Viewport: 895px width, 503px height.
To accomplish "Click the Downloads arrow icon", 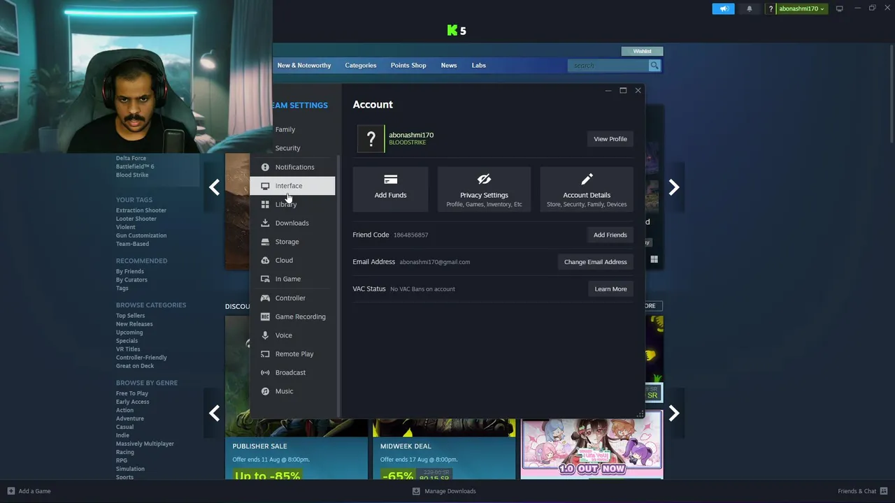I will pyautogui.click(x=265, y=223).
